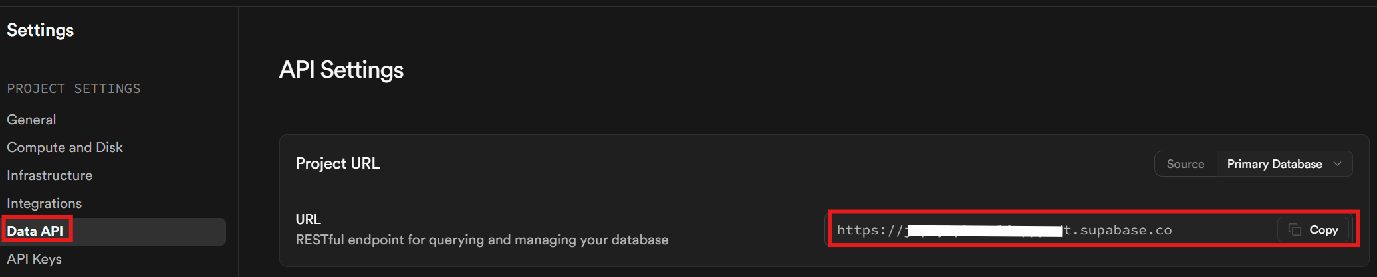1377x277 pixels.
Task: Click the copy icon beside the project URL
Action: [1295, 230]
